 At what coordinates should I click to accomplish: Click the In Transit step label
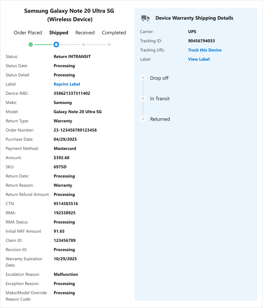coord(160,99)
